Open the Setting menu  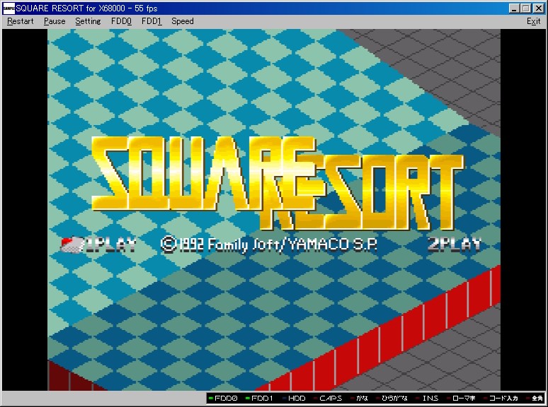point(88,21)
